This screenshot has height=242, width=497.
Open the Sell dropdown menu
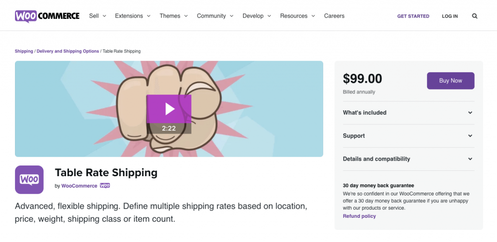98,16
